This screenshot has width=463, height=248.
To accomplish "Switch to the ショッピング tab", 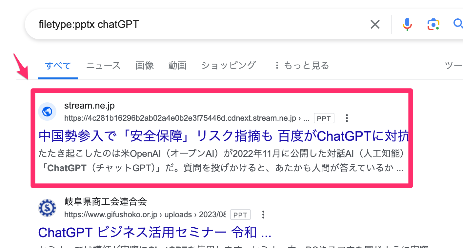I will point(229,66).
